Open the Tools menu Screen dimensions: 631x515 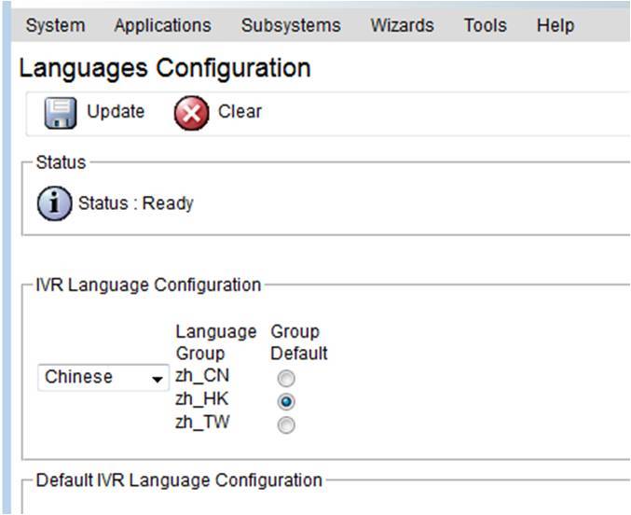point(486,25)
